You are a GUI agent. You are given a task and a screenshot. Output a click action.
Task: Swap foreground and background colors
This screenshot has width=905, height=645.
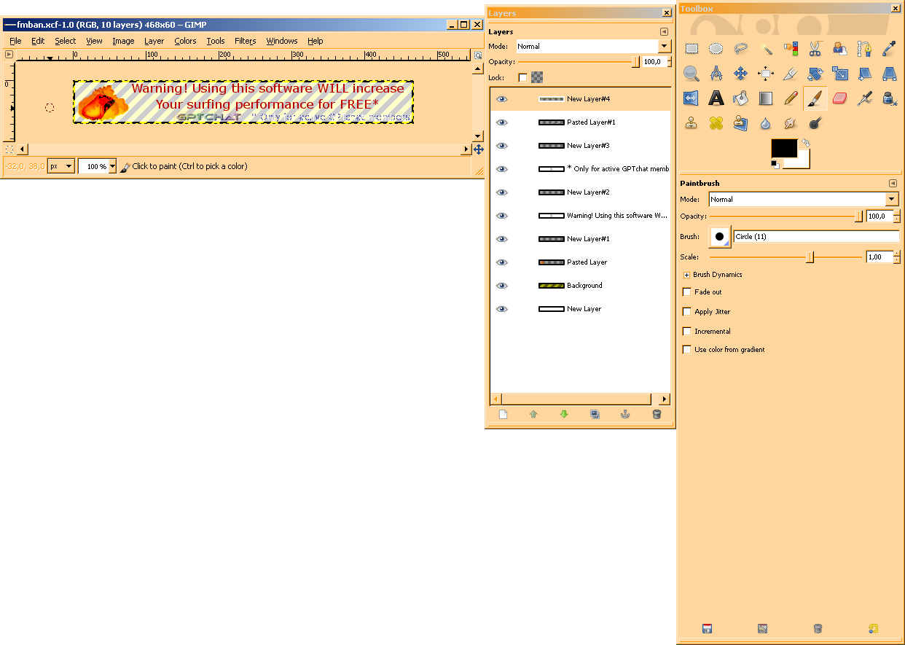pos(805,142)
